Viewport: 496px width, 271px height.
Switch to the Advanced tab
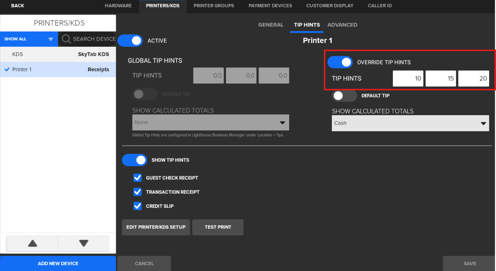click(x=342, y=25)
